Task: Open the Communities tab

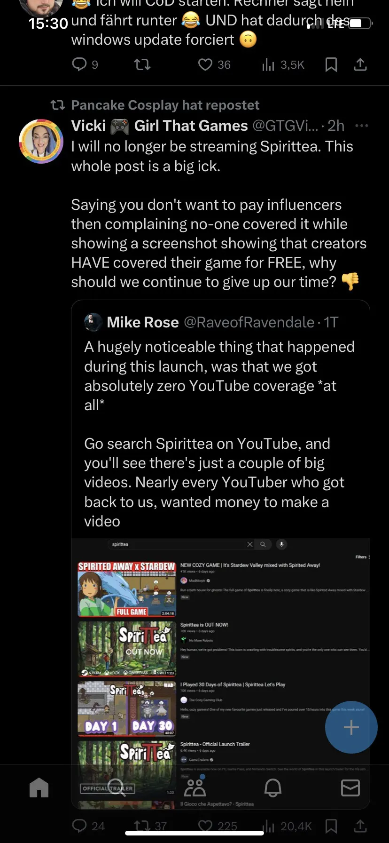Action: (x=194, y=787)
